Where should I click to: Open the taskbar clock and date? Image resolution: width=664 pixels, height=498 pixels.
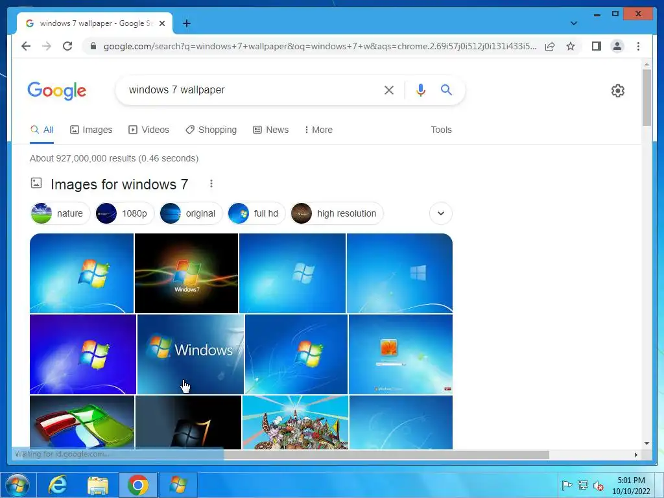point(631,486)
